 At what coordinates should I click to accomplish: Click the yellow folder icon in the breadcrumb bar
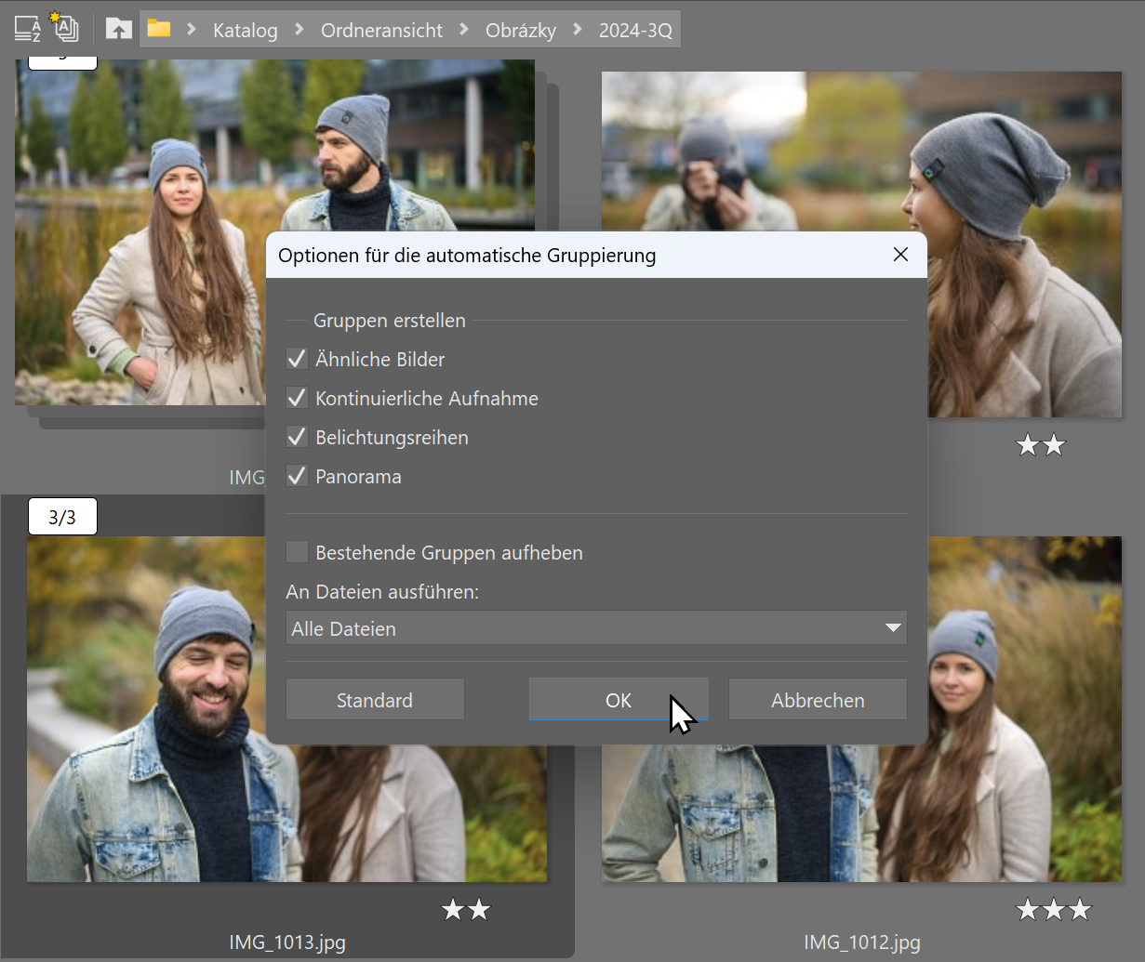point(158,29)
